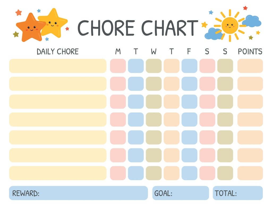Check the last Sunday box in the bottom row

(225, 173)
